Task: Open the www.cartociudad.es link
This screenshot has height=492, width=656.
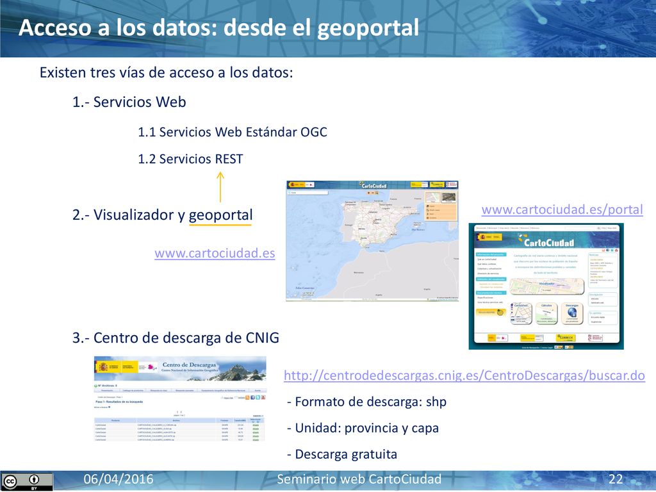Action: coord(215,253)
